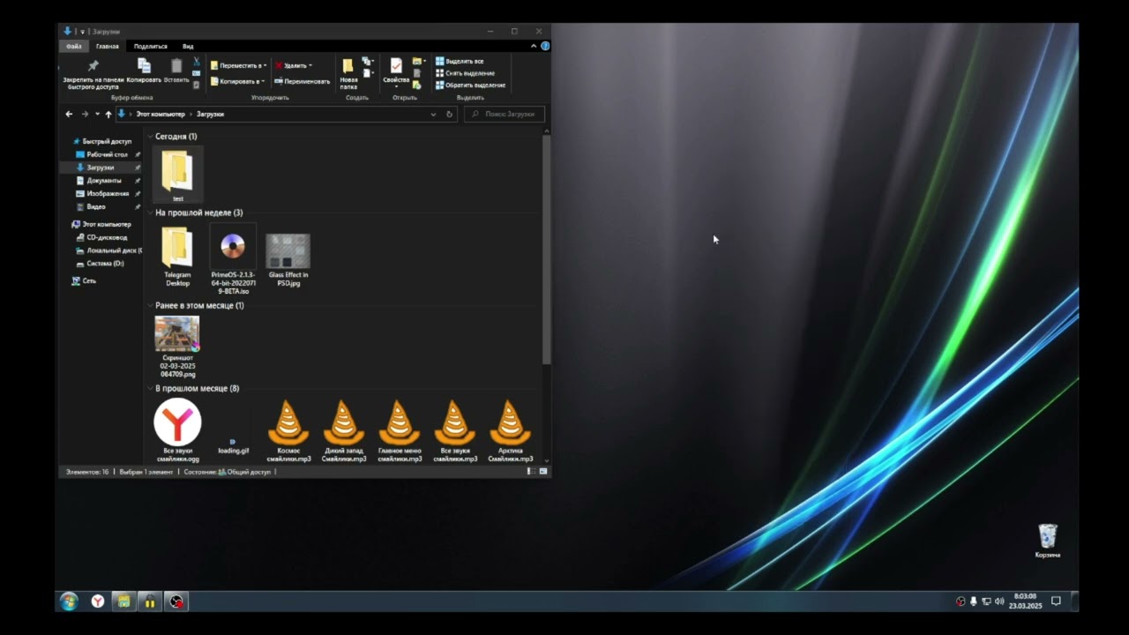Collapse the Сегодня (1) group
The width and height of the screenshot is (1129, 635).
click(x=151, y=137)
